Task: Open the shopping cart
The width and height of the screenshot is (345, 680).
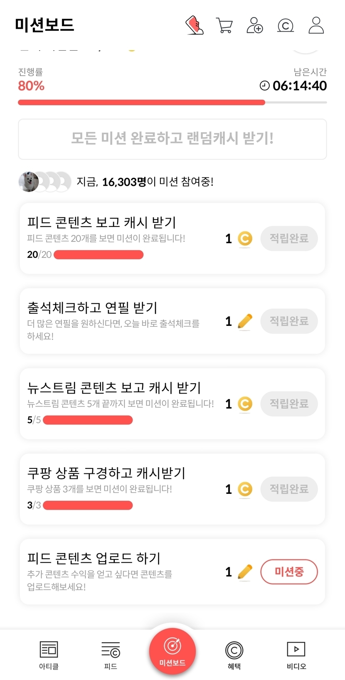Action: coord(224,25)
